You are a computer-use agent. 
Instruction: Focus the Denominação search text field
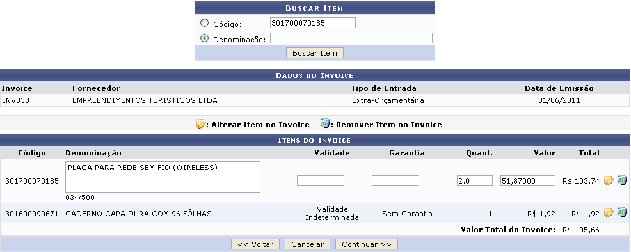(x=351, y=38)
